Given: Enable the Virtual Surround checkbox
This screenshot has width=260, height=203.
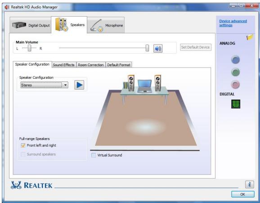Looking at the screenshot, I should (94, 155).
